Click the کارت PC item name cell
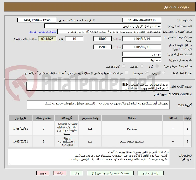 [x=132, y=129]
